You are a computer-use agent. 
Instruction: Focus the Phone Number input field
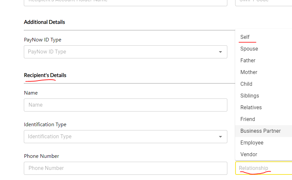[125, 168]
